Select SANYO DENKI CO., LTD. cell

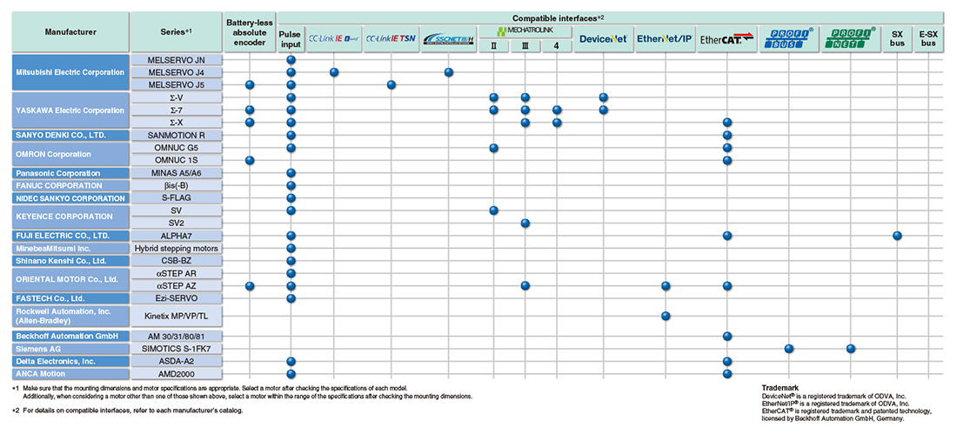click(x=70, y=135)
